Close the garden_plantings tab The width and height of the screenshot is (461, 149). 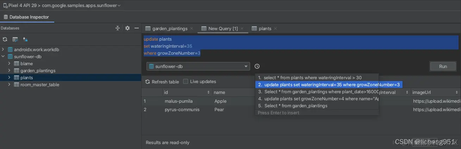point(192,28)
